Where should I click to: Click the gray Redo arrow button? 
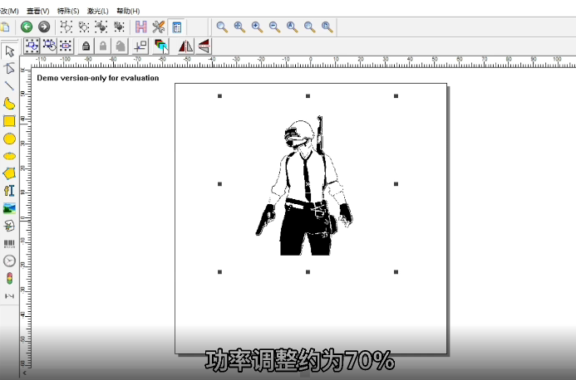tap(44, 27)
